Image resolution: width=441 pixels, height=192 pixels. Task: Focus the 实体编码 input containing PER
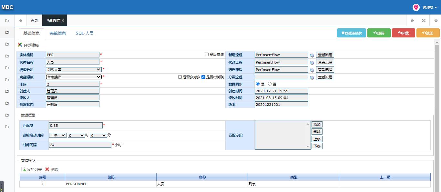pos(73,55)
